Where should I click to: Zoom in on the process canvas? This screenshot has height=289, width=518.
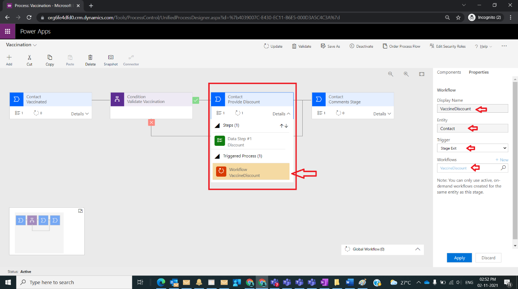point(406,74)
